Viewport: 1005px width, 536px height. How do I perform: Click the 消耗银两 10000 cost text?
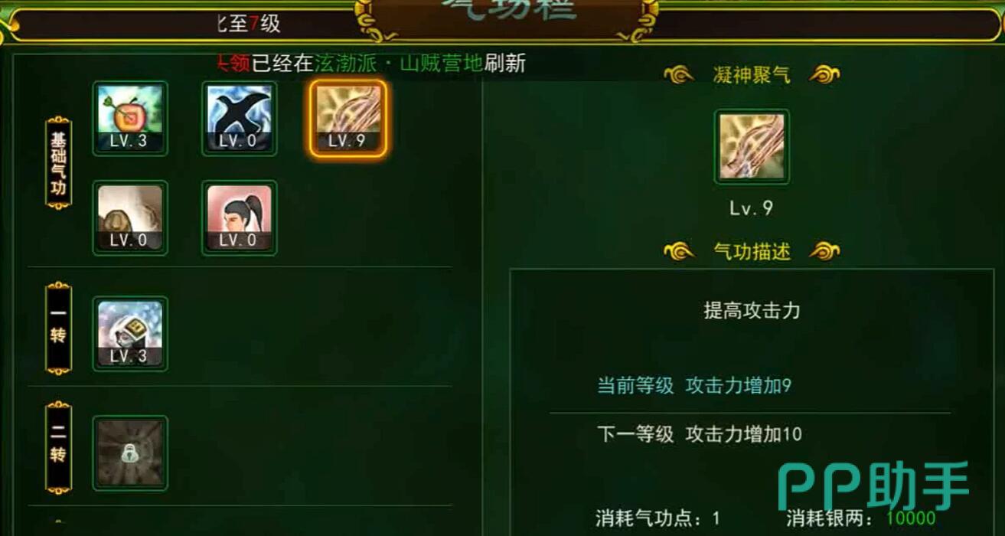(860, 518)
